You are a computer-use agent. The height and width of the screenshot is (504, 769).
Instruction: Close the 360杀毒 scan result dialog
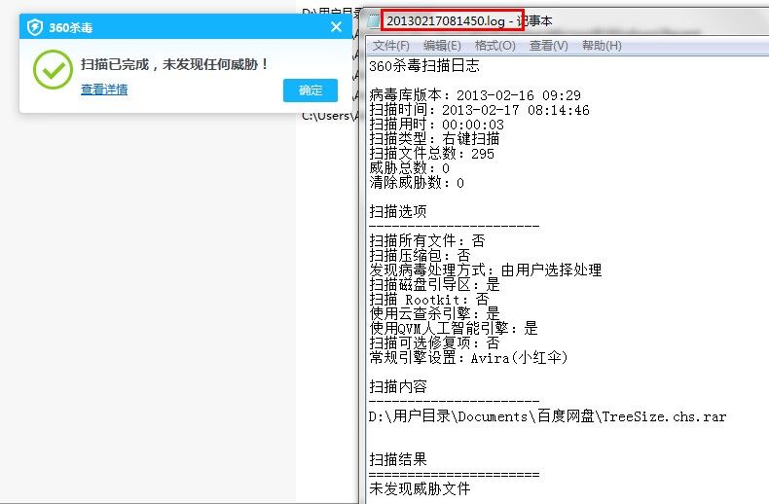point(336,27)
